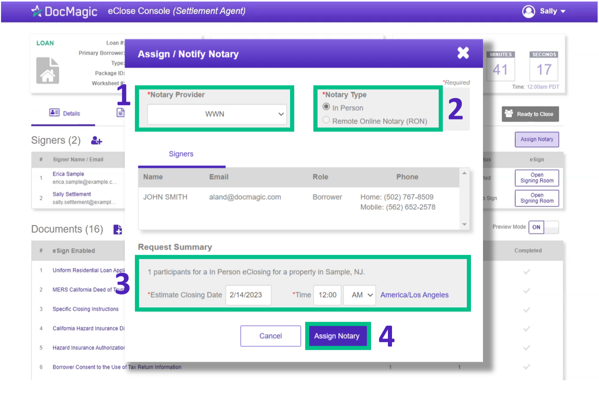599x401 pixels.
Task: Open Borrower Consent Tax Return Information document
Action: [117, 367]
